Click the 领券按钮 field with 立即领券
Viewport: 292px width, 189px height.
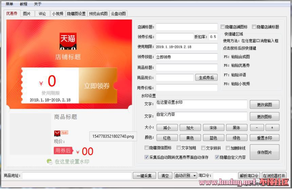(x=187, y=57)
